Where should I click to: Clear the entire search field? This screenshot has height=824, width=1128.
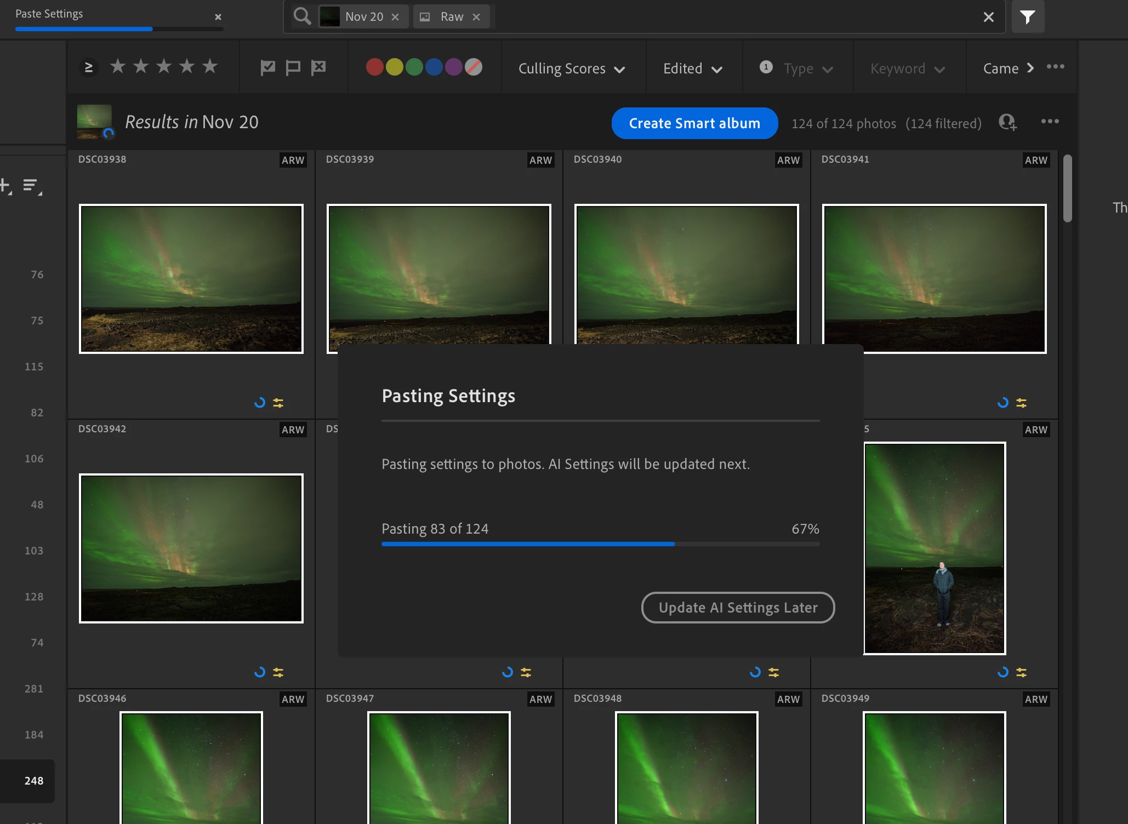click(989, 17)
